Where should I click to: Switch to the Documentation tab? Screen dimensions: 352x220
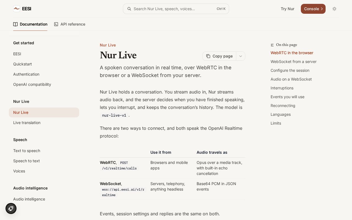[x=30, y=24]
